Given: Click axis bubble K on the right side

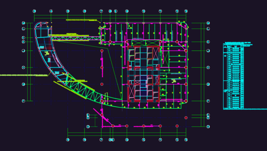Looking at the screenshot, I should 208,42.
